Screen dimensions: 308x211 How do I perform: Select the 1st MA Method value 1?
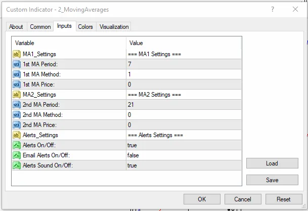184,74
